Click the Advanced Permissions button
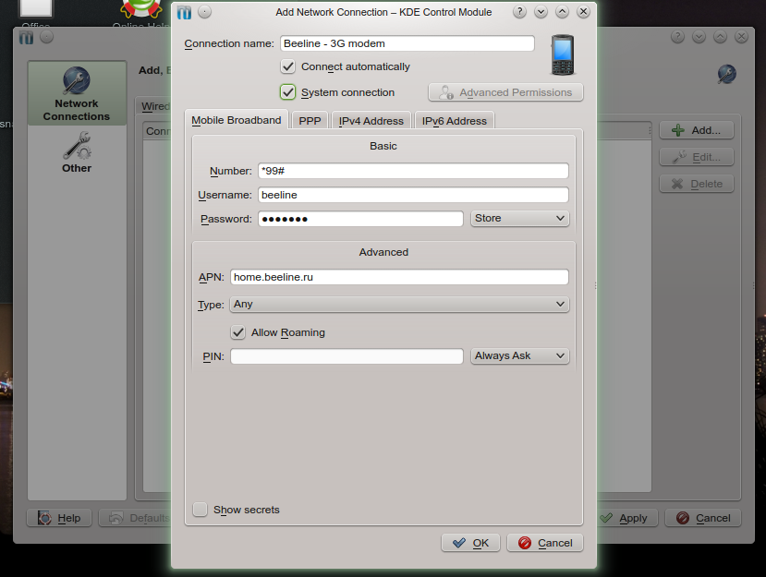 (505, 92)
